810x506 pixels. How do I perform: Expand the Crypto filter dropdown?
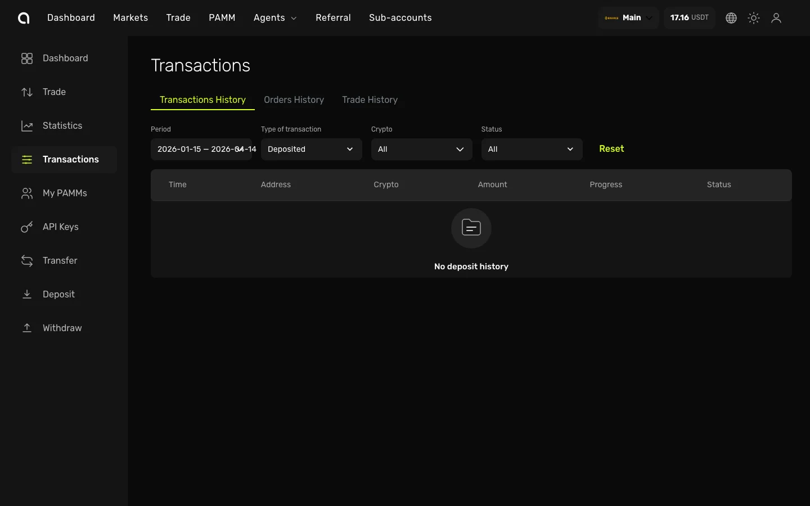tap(421, 149)
